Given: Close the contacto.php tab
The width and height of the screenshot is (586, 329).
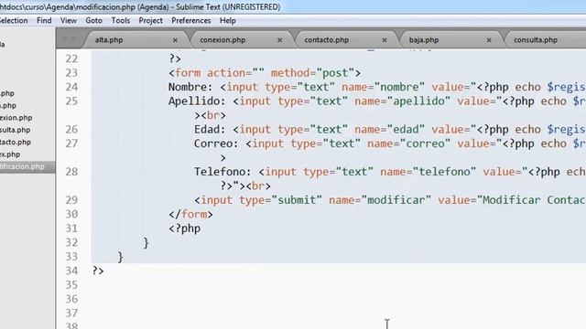Looking at the screenshot, I should (385, 40).
